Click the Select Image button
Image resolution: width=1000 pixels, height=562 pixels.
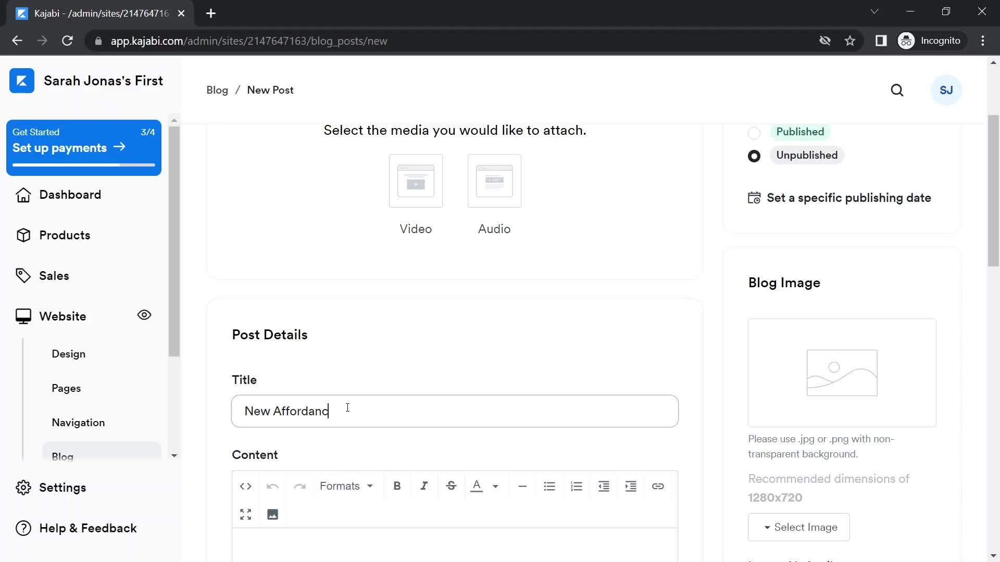[x=799, y=527]
